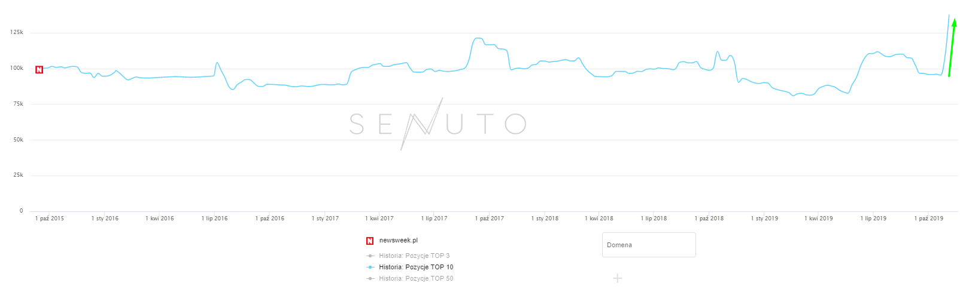The height and width of the screenshot is (289, 960).
Task: Click the 1 paź 2019 axis label
Action: pyautogui.click(x=929, y=219)
